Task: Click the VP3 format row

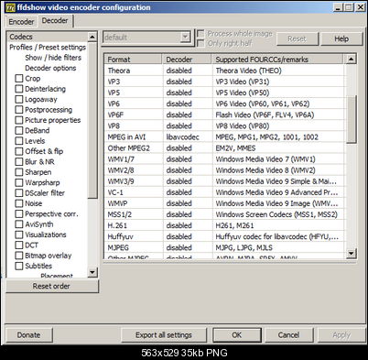Action: (224, 82)
